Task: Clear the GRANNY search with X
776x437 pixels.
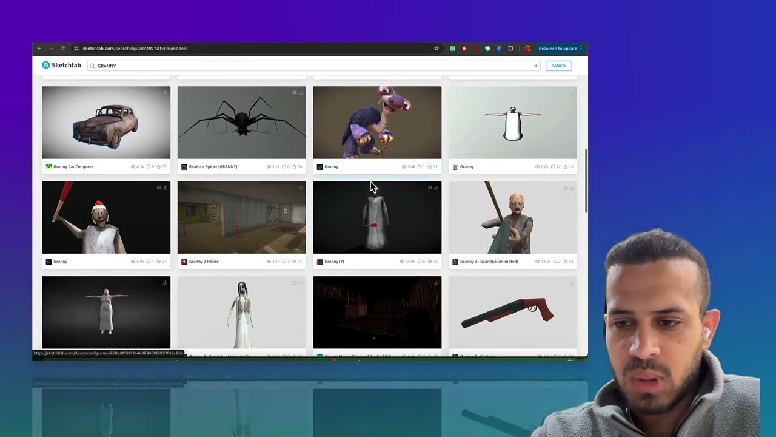Action: point(535,66)
